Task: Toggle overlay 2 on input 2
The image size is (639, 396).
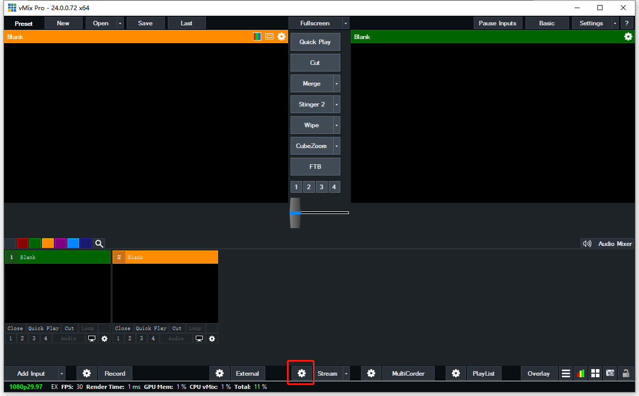Action: pyautogui.click(x=130, y=338)
